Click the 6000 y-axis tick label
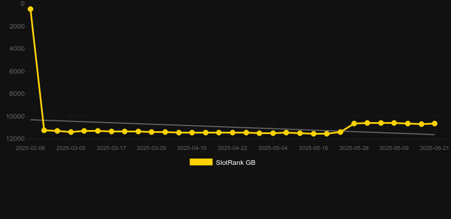451x219 pixels. click(17, 71)
